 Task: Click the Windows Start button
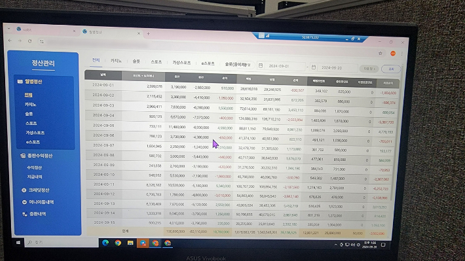18,242
